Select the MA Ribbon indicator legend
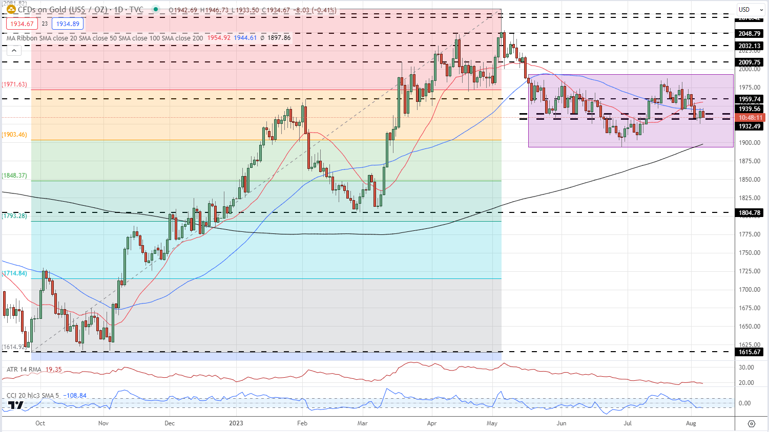This screenshot has width=769, height=432. (x=105, y=38)
